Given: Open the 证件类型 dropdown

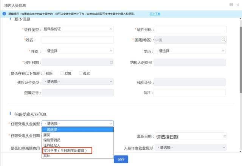Looking at the screenshot, I should [x=78, y=29].
